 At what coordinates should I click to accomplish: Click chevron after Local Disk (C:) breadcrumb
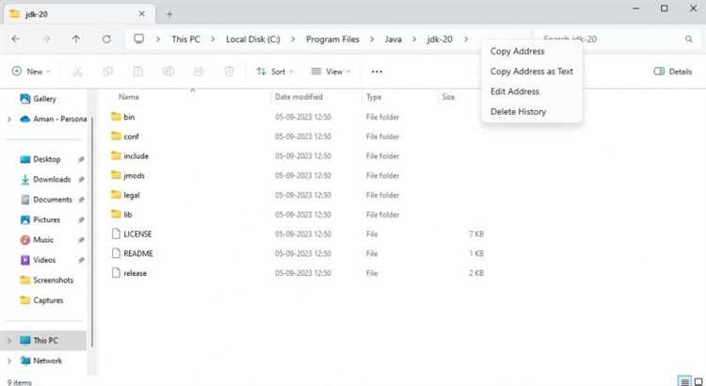293,40
